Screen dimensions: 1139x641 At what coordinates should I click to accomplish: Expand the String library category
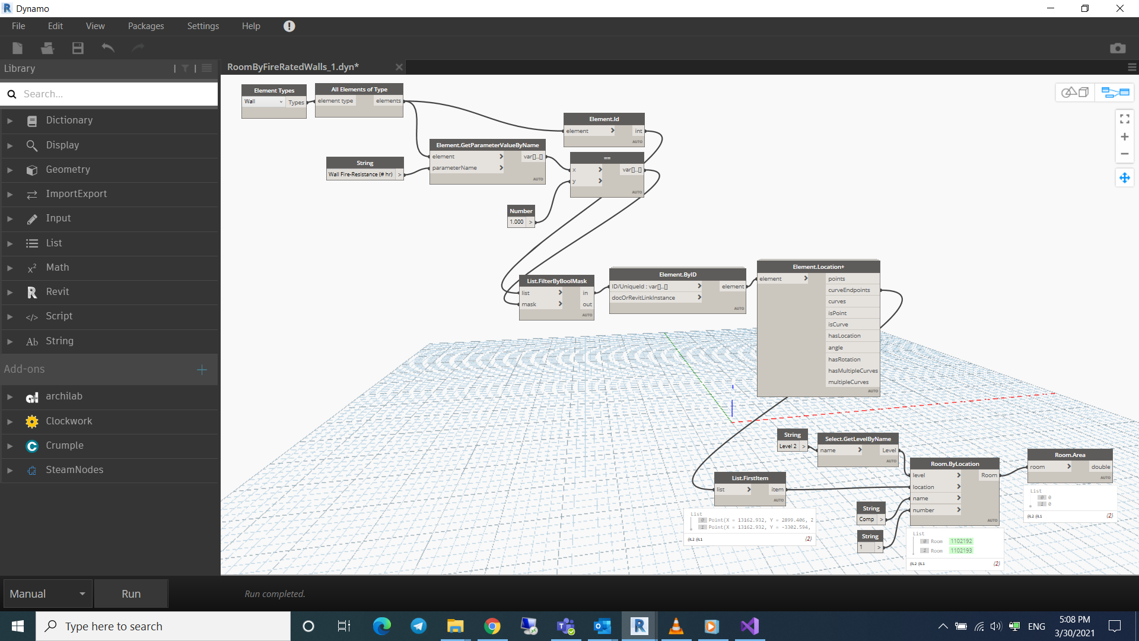[x=9, y=341]
